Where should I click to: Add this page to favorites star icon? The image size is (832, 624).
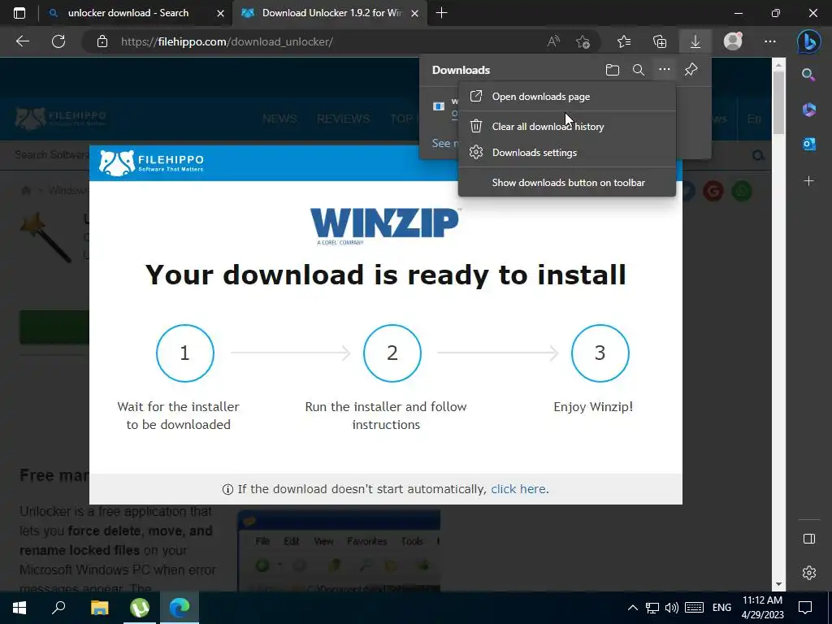[583, 41]
